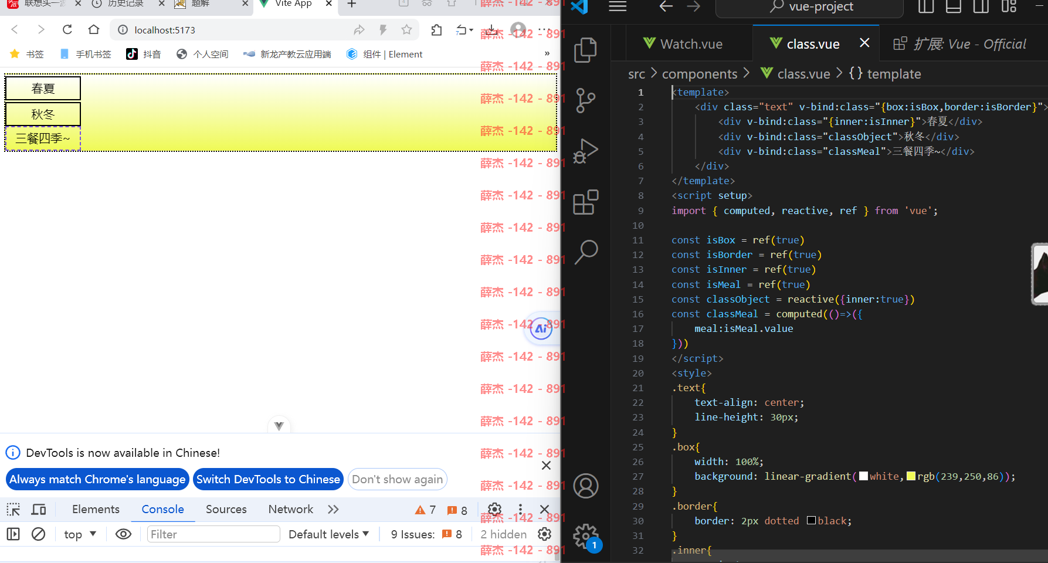Click the yellow rgb(239,250,86) color swatch
This screenshot has width=1048, height=563.
pyautogui.click(x=911, y=476)
